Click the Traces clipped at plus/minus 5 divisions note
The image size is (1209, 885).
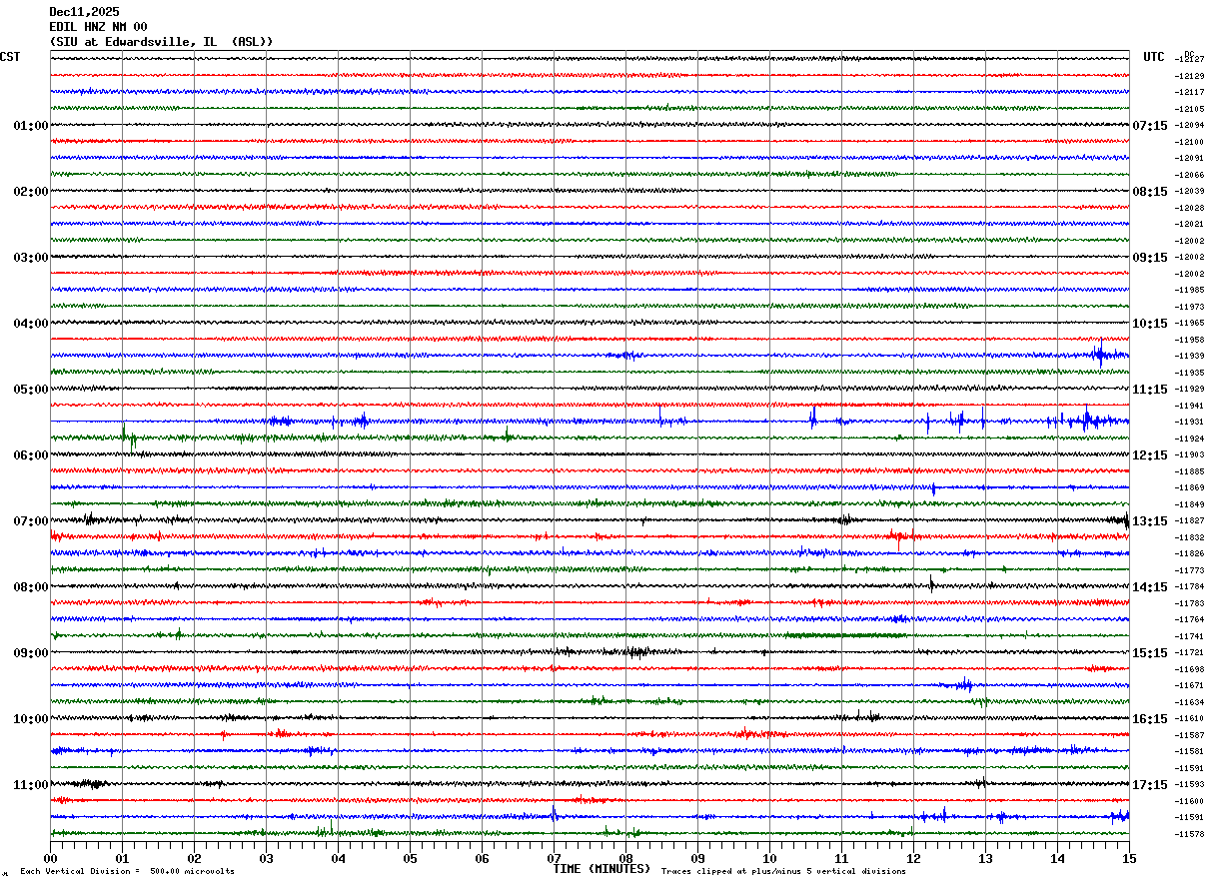pos(783,872)
